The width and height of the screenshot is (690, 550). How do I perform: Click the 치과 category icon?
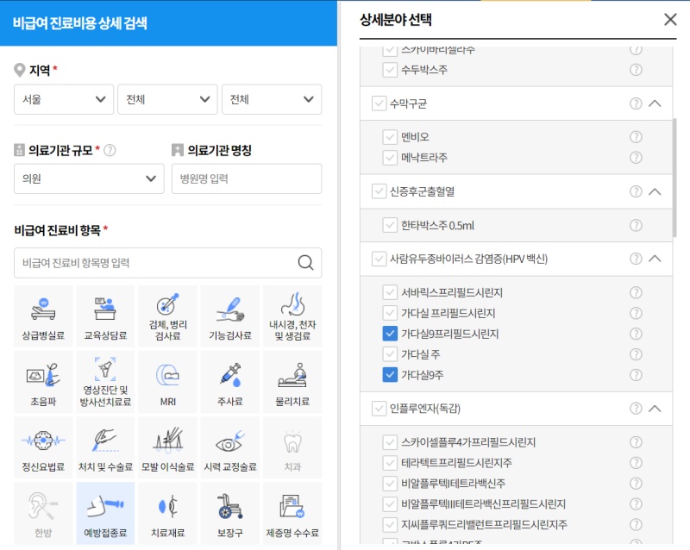(292, 447)
